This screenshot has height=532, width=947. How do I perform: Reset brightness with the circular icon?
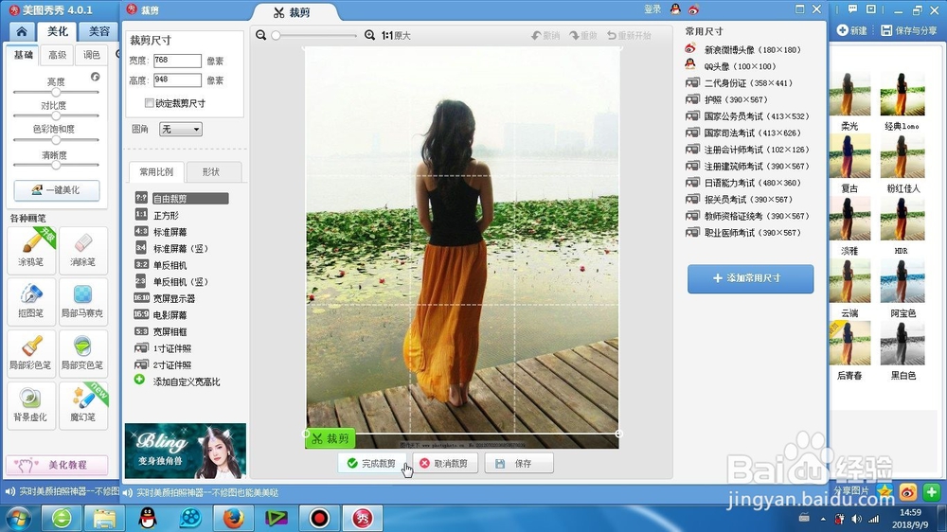point(96,77)
